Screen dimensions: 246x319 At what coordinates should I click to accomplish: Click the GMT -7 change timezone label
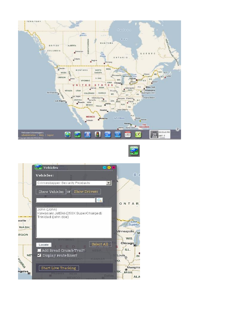(162, 136)
